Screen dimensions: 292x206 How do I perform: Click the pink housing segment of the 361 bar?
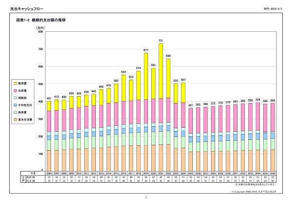point(191,120)
